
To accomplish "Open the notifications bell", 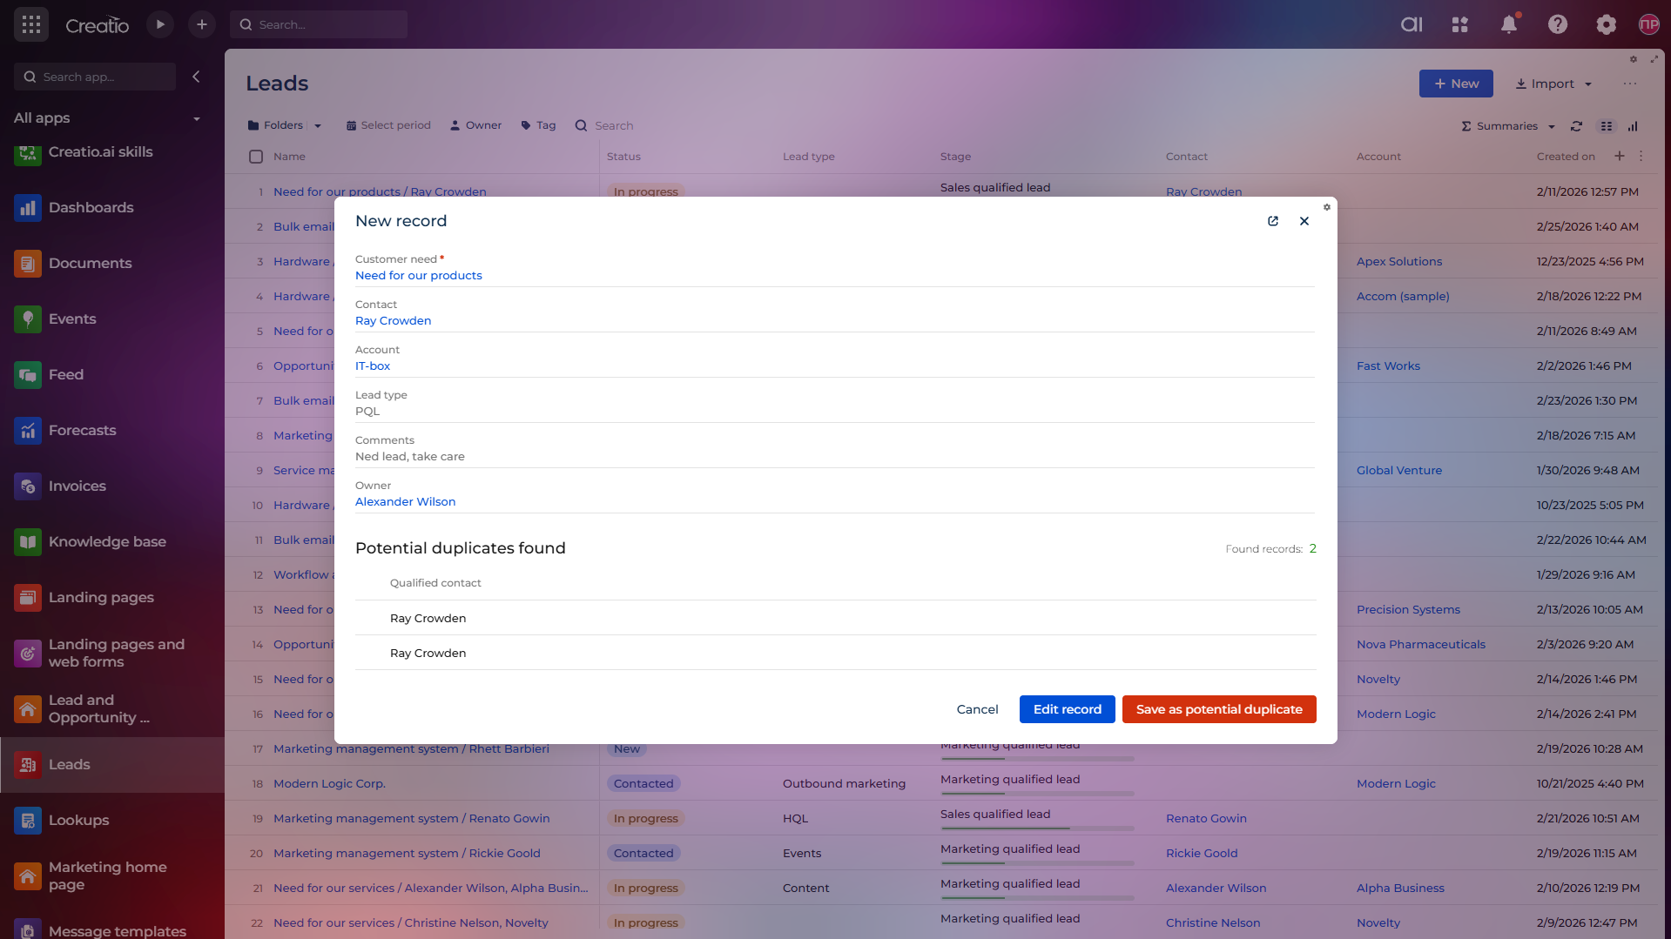I will 1509,24.
